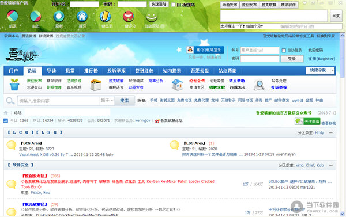
Task: Click the large reply text box
Action: [x=274, y=16]
